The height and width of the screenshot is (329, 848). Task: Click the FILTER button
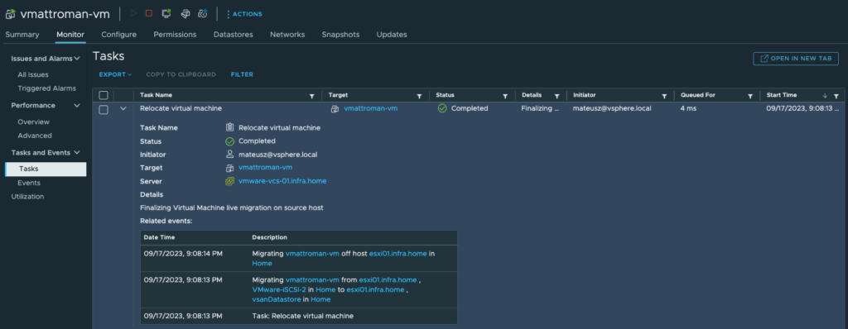click(x=242, y=74)
